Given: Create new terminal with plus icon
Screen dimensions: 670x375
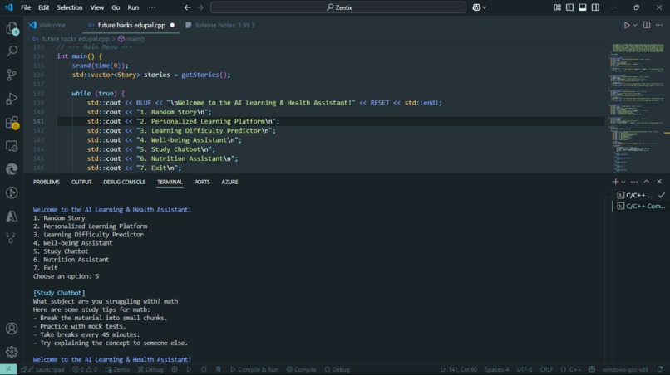Looking at the screenshot, I should [x=615, y=182].
